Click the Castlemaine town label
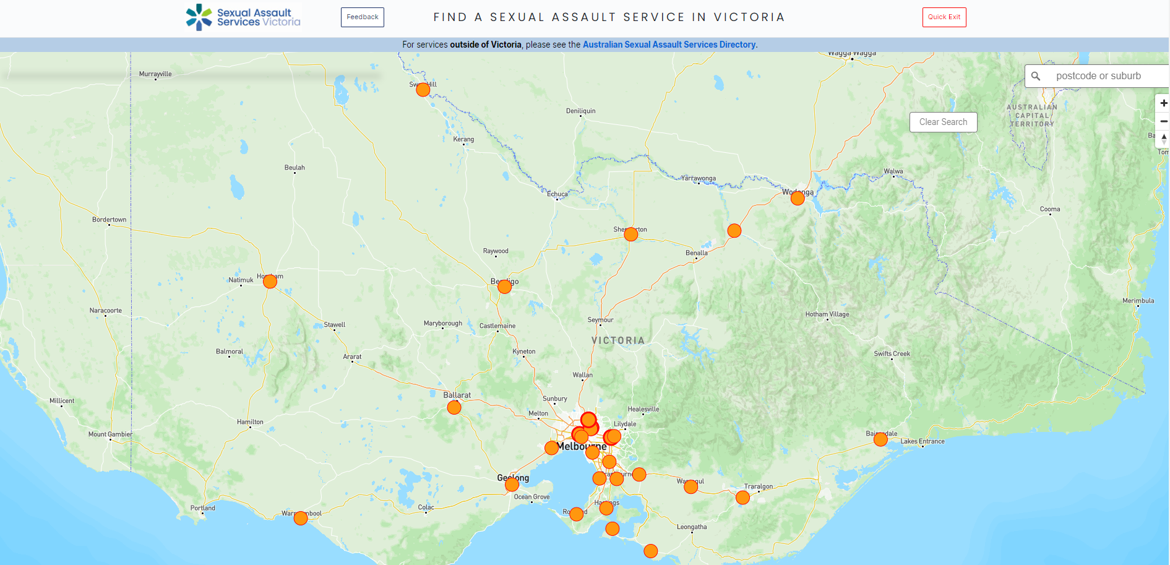The height and width of the screenshot is (565, 1170). click(497, 326)
